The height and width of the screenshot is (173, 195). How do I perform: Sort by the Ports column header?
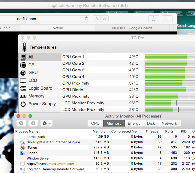pyautogui.click(x=170, y=131)
